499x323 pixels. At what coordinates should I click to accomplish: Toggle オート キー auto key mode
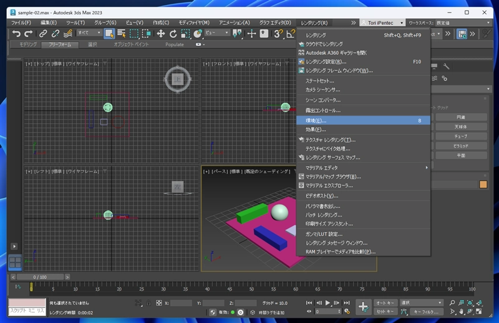point(385,303)
